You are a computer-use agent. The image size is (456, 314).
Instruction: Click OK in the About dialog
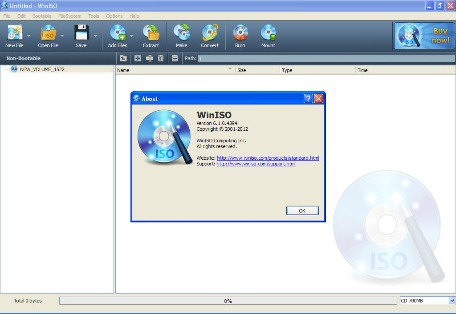tap(302, 210)
